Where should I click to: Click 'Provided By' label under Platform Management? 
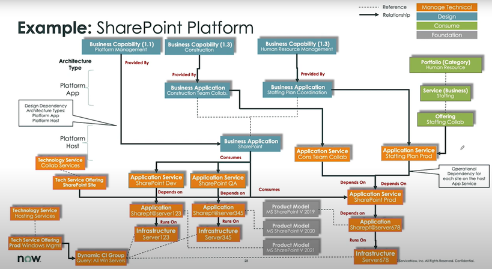[x=137, y=62]
